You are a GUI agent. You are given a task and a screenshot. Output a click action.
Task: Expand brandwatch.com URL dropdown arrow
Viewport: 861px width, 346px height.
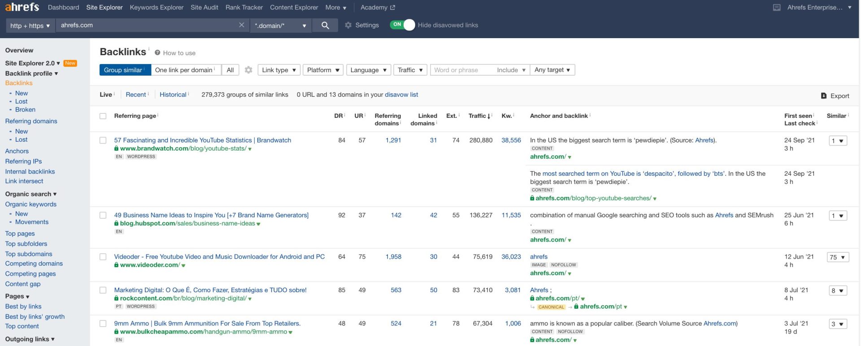pos(250,149)
